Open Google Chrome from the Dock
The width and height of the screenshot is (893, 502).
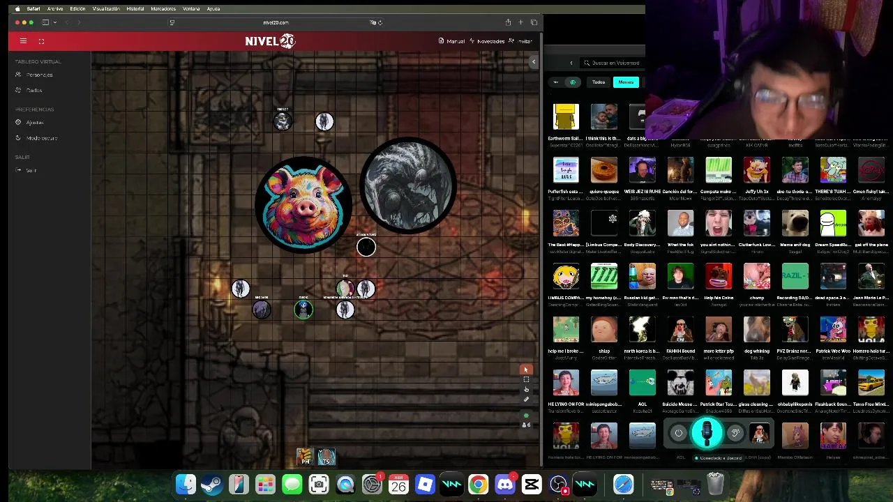(x=478, y=484)
